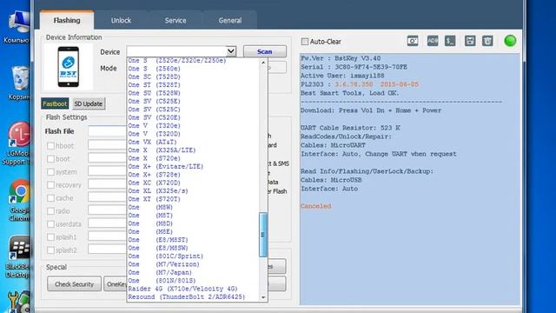The height and width of the screenshot is (313, 556).
Task: Click the Check Security button
Action: [74, 284]
